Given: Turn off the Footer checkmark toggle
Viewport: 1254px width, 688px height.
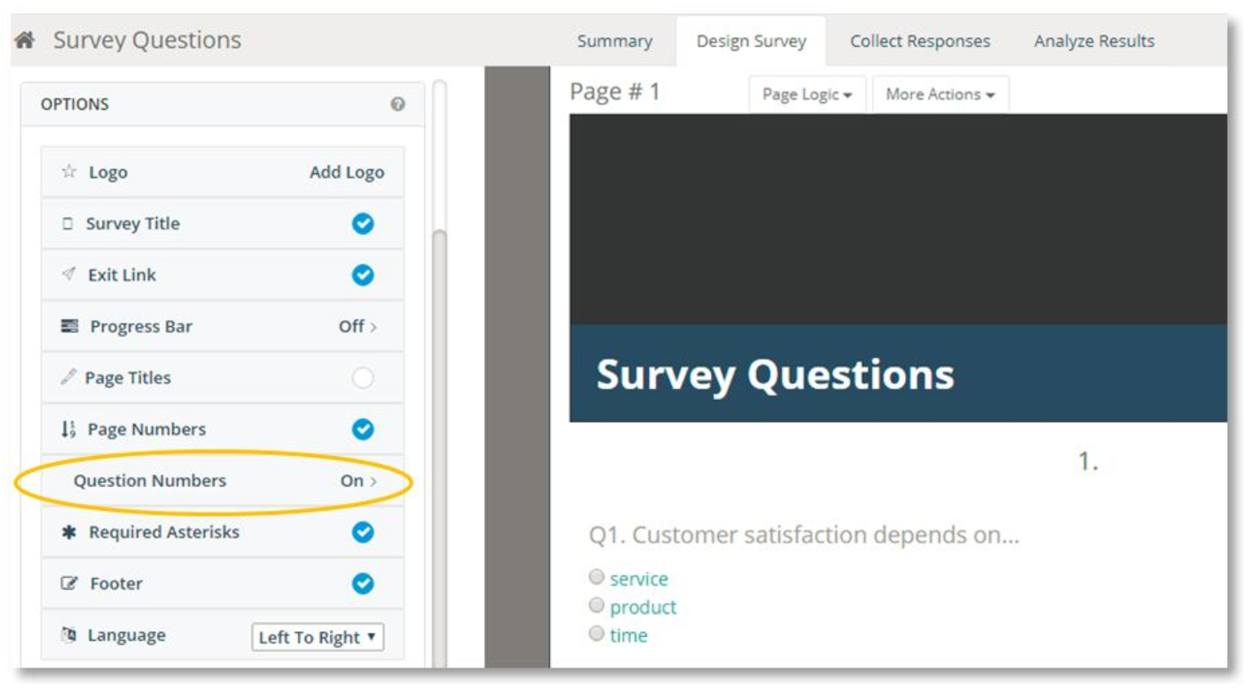Looking at the screenshot, I should click(x=363, y=583).
